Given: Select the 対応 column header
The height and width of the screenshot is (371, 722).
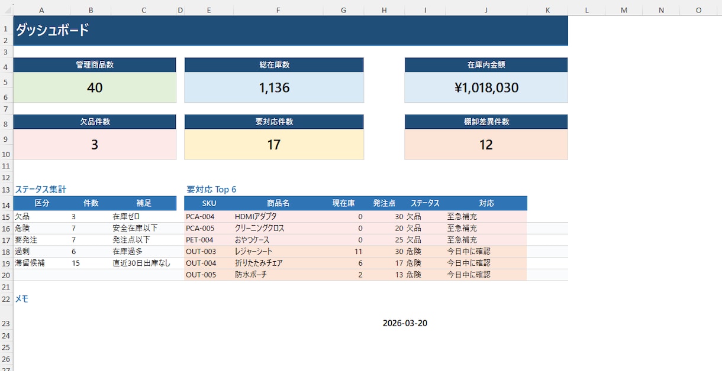Looking at the screenshot, I should click(486, 203).
